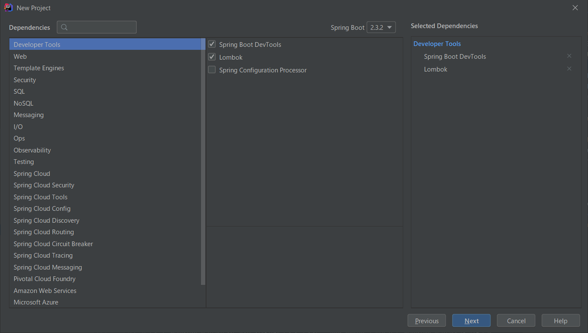Select Spring Cloud Discovery category
Image resolution: width=588 pixels, height=333 pixels.
pos(105,220)
